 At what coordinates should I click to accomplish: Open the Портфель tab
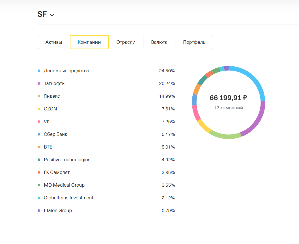pos(194,42)
